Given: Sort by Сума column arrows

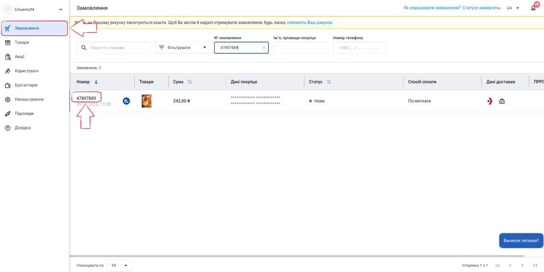Looking at the screenshot, I should coord(190,82).
